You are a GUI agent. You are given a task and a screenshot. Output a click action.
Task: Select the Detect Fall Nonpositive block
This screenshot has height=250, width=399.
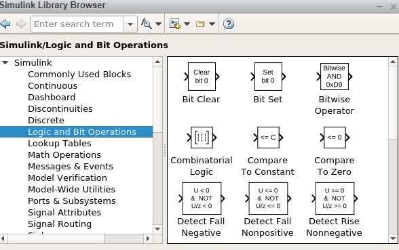[268, 199]
